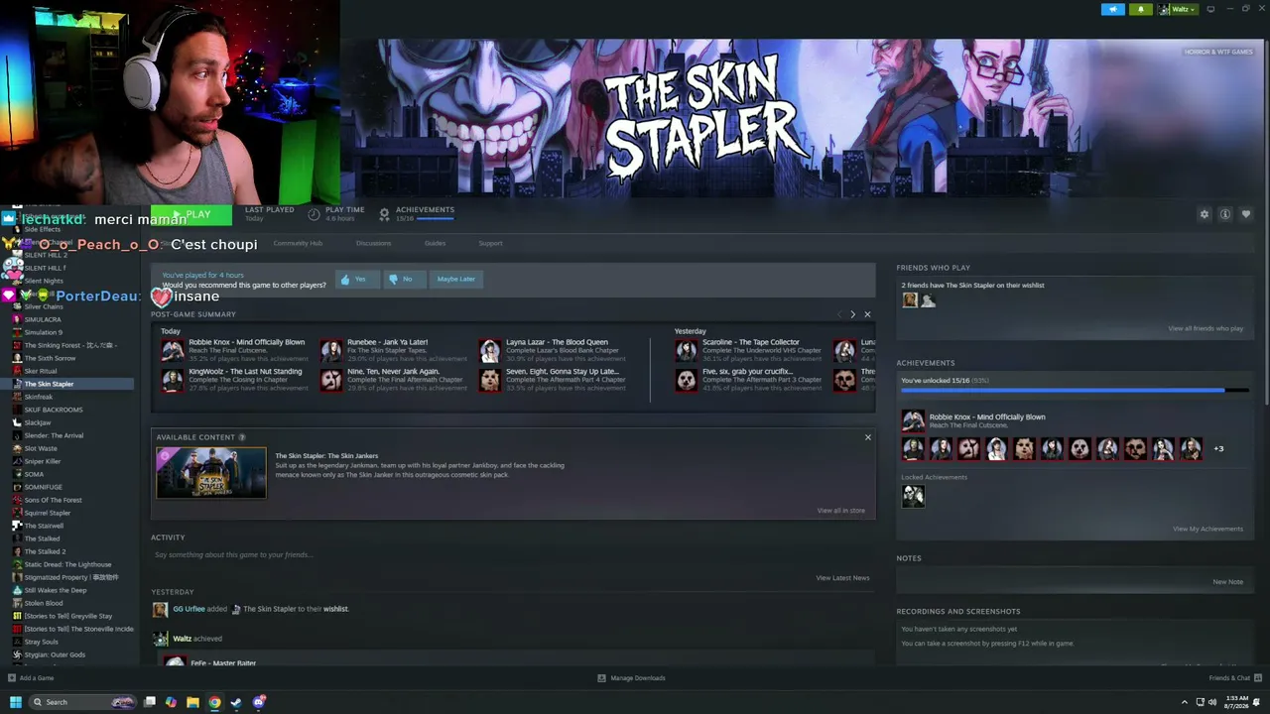This screenshot has width=1270, height=714.
Task: Open Layna Lazar achievement icon
Action: click(490, 350)
